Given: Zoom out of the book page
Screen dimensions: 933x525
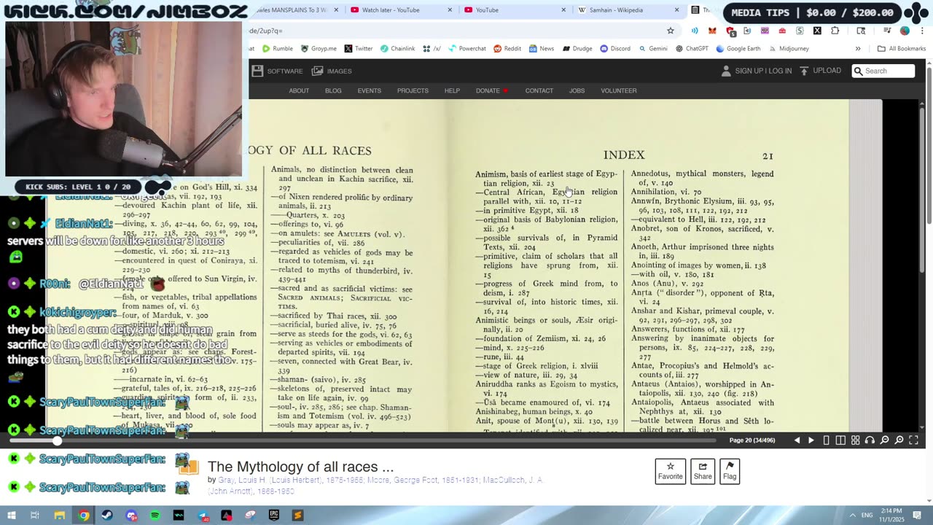Looking at the screenshot, I should (884, 440).
